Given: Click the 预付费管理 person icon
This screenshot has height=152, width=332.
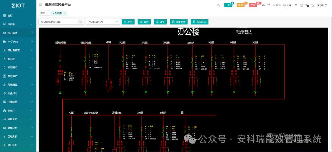Looking at the screenshot, I should click(5, 50).
